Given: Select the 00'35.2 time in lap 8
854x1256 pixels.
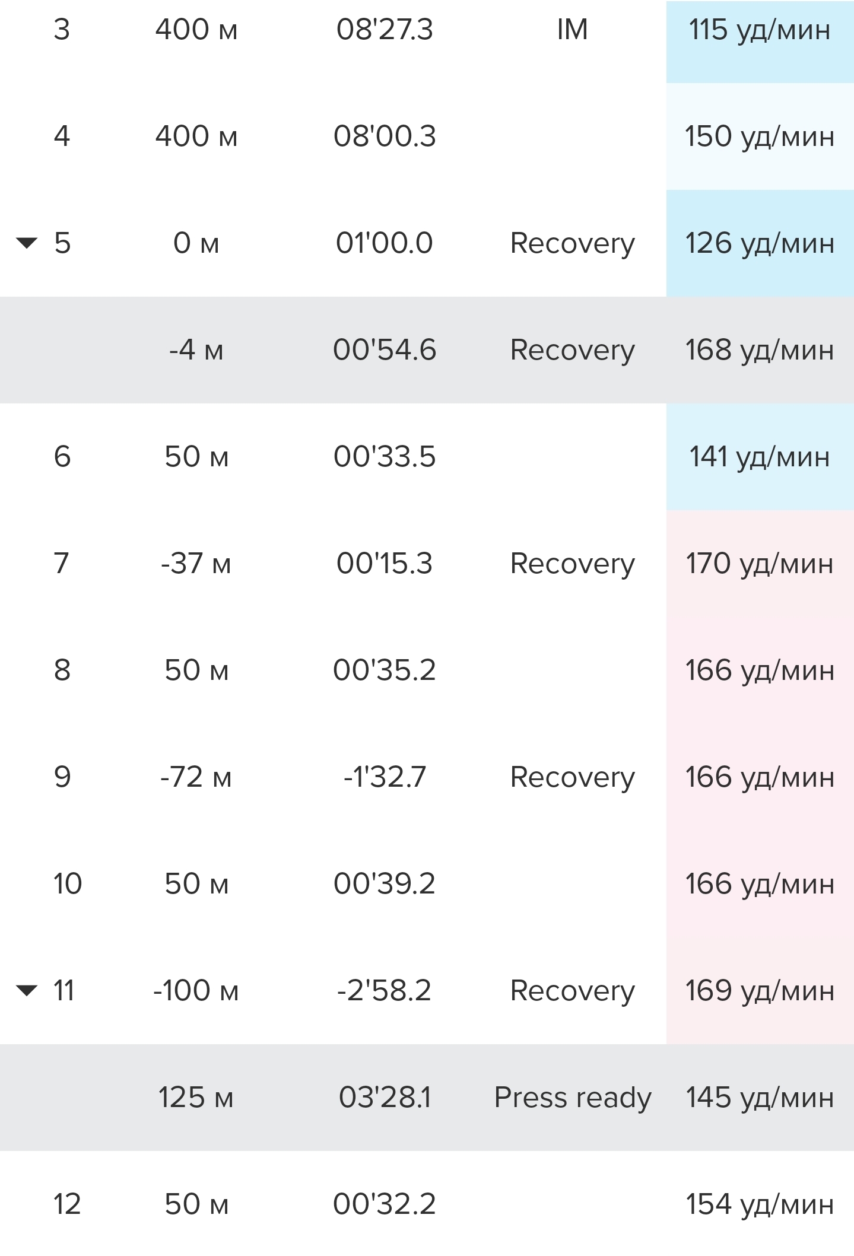Looking at the screenshot, I should coord(385,670).
